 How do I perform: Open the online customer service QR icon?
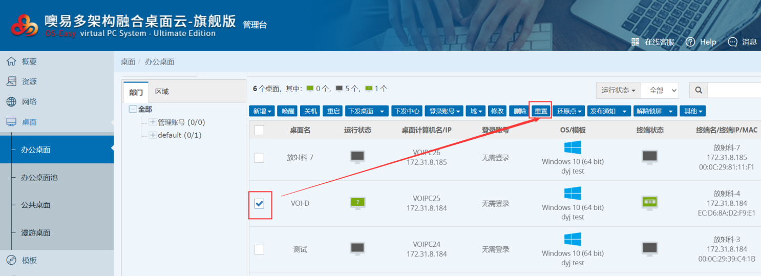coord(636,42)
